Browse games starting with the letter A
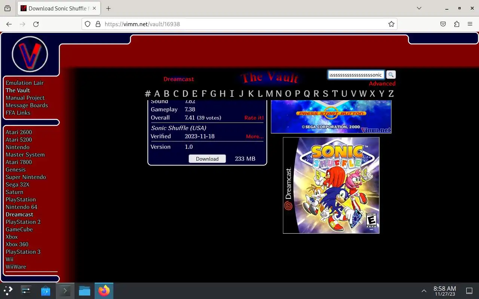The width and height of the screenshot is (479, 299). click(157, 94)
